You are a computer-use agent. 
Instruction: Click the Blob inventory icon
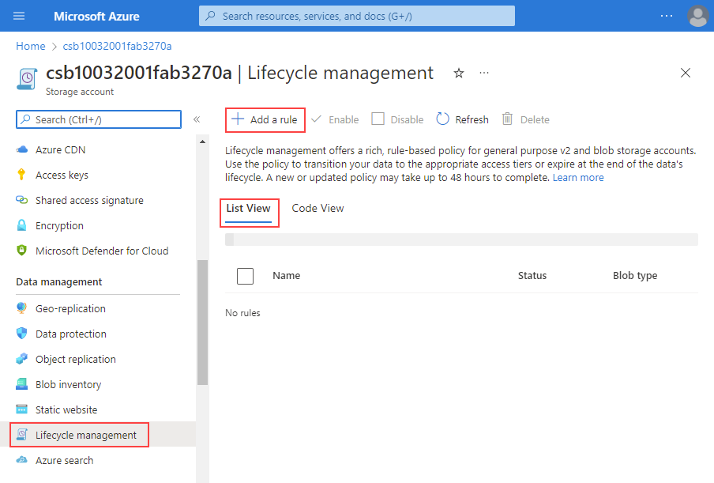pos(21,384)
